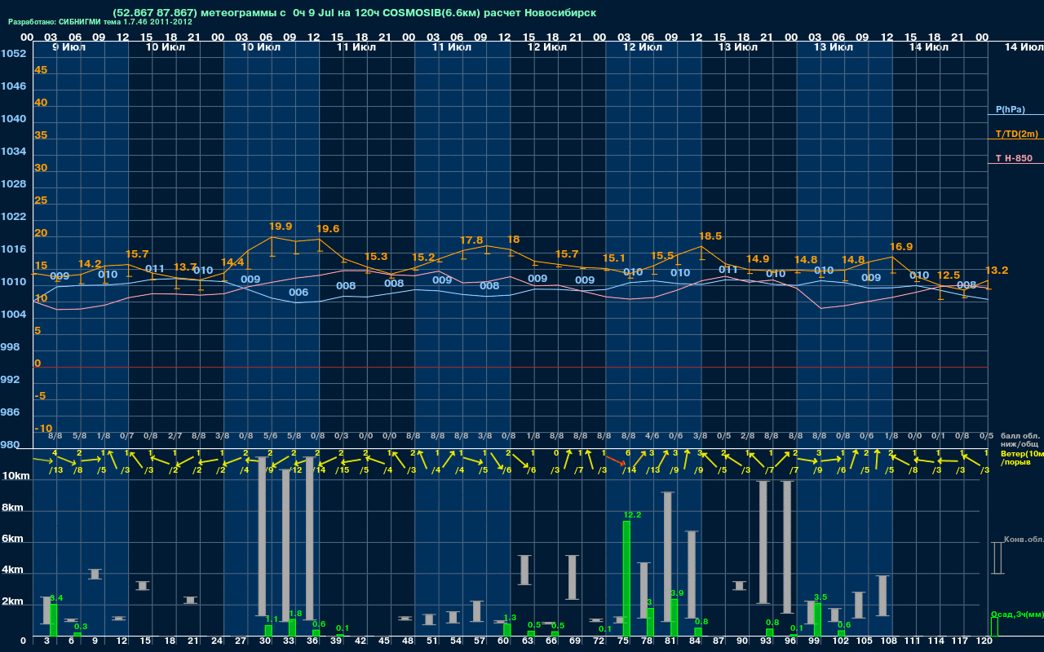1044x652 pixels.
Task: Click the temperature value 15.2
Action: tap(423, 258)
